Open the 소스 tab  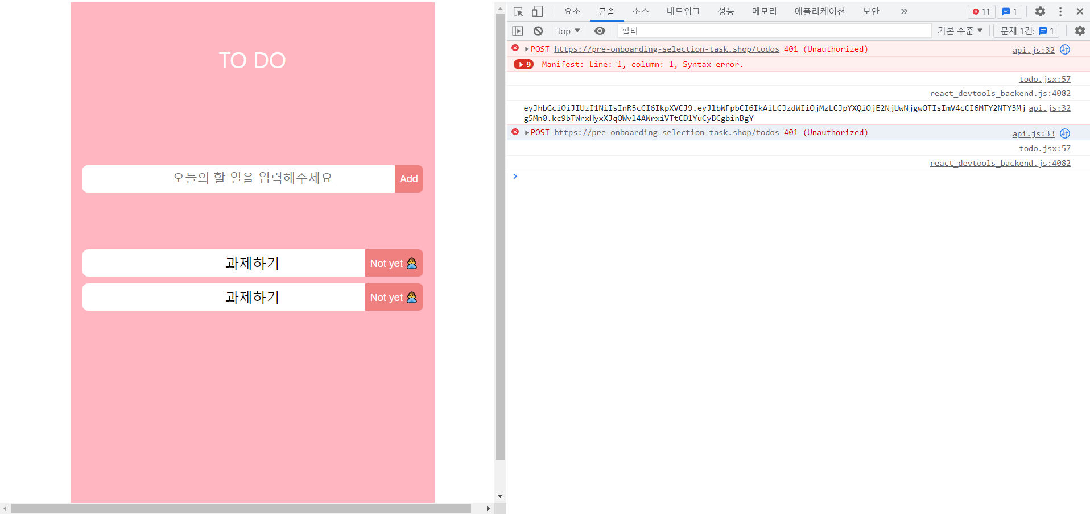[x=641, y=11]
